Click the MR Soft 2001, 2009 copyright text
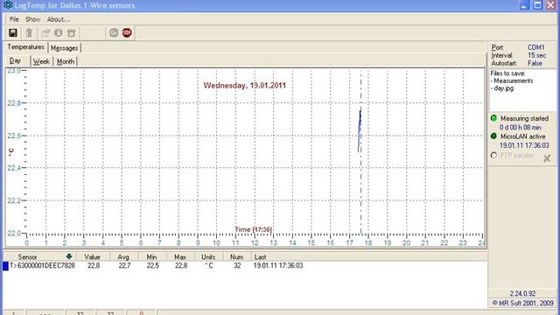560x315 pixels. point(523,303)
